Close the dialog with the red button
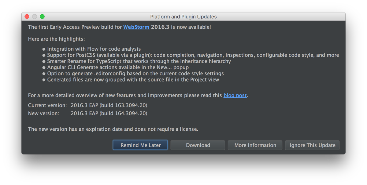Viewport: 367px width, 185px height. (27, 16)
